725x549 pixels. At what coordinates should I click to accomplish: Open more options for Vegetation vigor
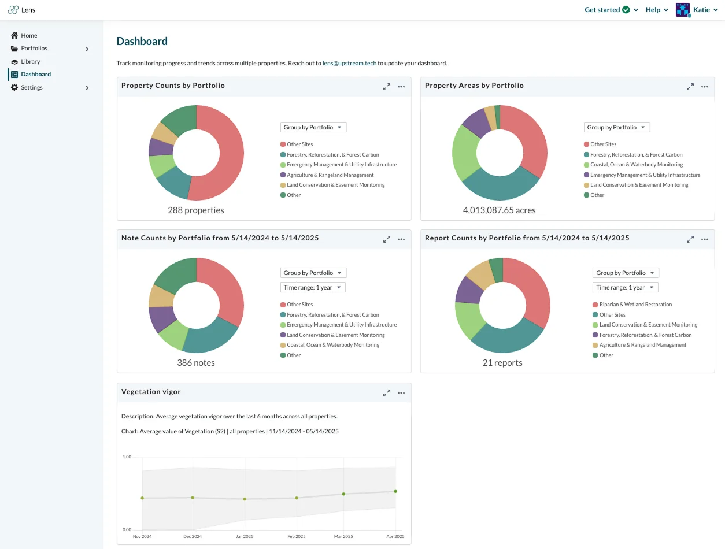pos(401,393)
